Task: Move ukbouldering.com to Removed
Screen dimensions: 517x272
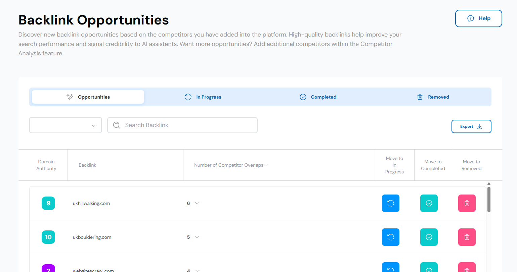Action: point(467,237)
